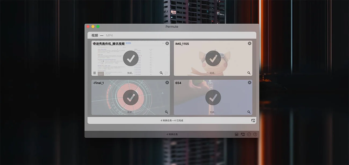Click the magnifier on 奇迹秀轰炸机_腾讯视频 card

[x=161, y=73]
